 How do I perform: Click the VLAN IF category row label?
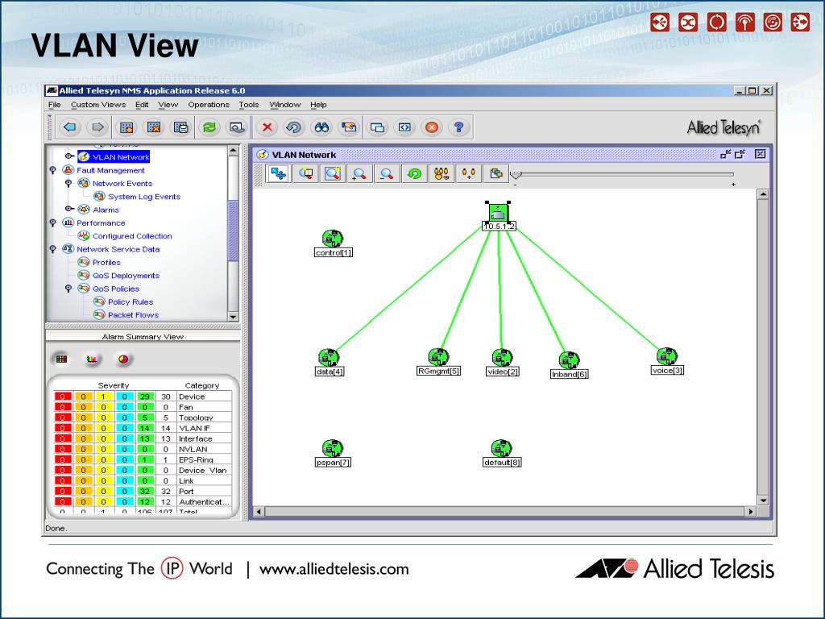pyautogui.click(x=194, y=428)
